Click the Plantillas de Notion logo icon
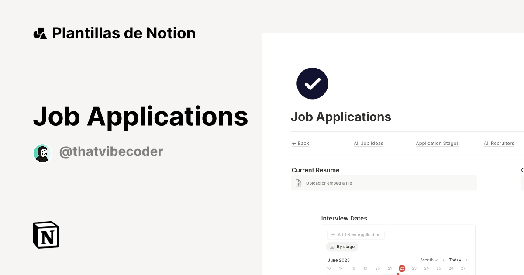The width and height of the screenshot is (524, 275). pyautogui.click(x=40, y=33)
